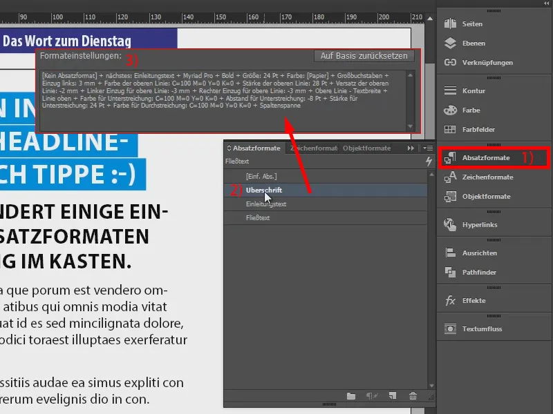Create a new paragraph style
The height and width of the screenshot is (414, 553).
coord(393,396)
